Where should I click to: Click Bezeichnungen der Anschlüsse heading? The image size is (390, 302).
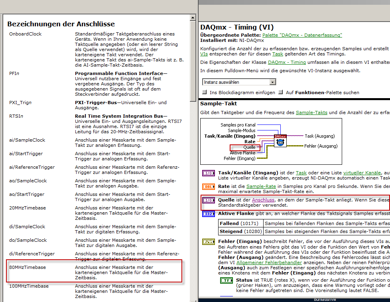point(61,24)
